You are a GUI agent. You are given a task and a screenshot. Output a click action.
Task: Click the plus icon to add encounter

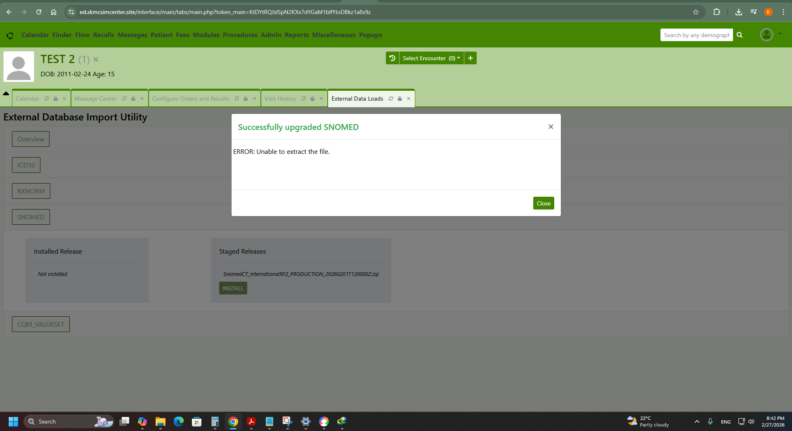[x=470, y=58]
